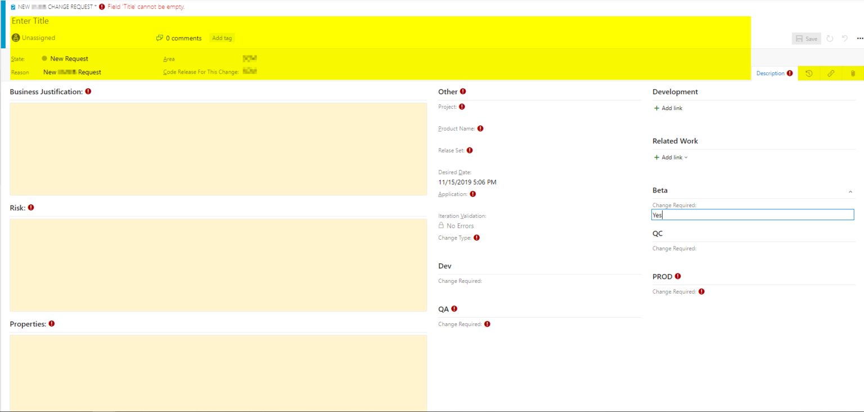Click the comments discussion icon
The height and width of the screenshot is (412, 864).
pos(160,38)
